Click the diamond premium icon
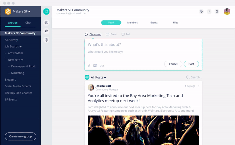The width and height of the screenshot is (235, 145). click(201, 11)
